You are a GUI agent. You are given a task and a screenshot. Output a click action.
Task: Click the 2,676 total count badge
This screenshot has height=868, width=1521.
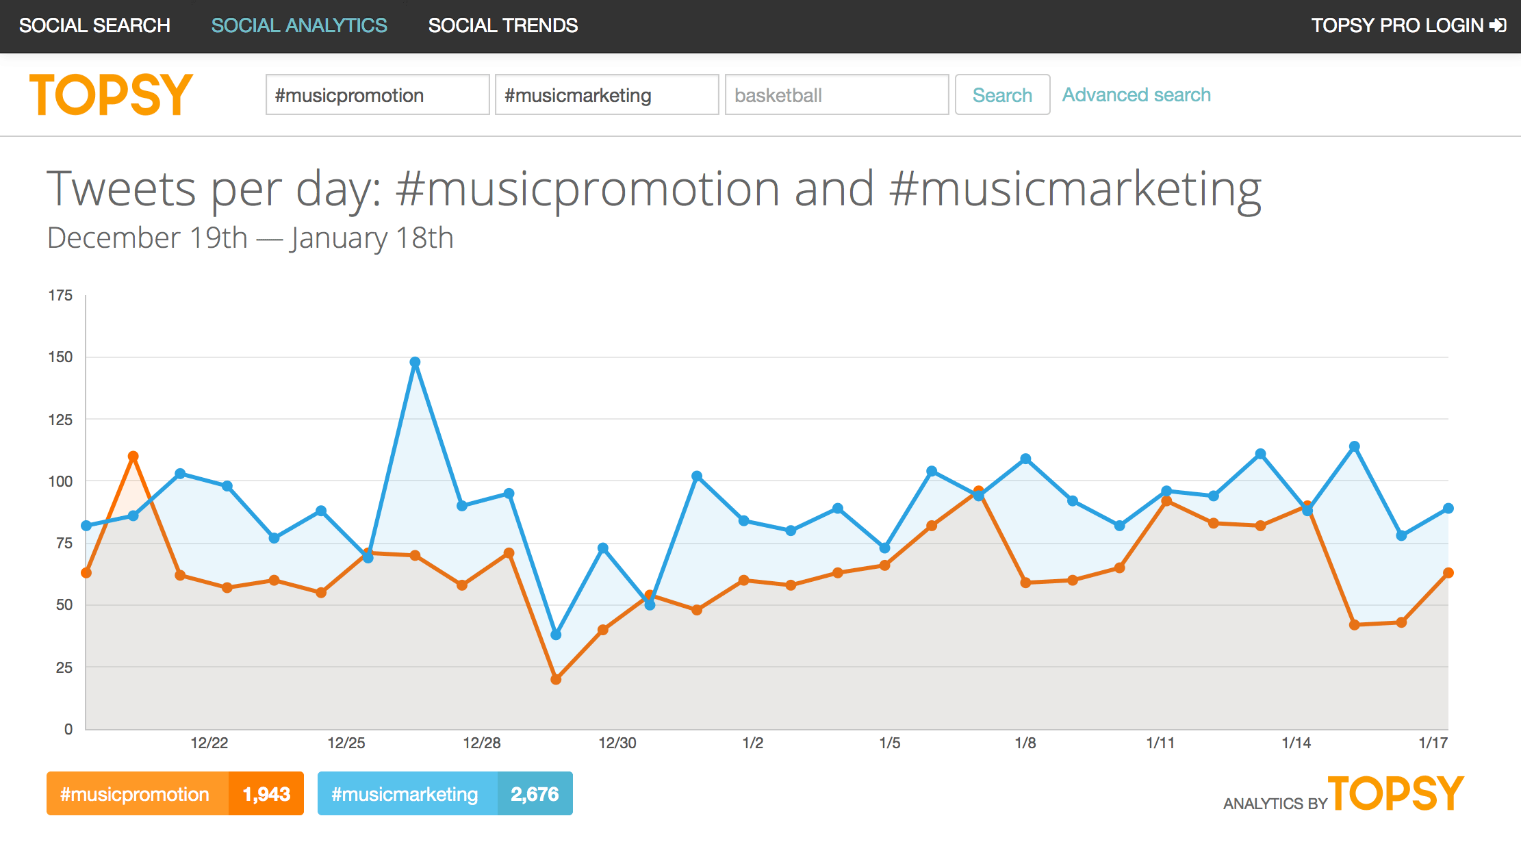point(535,794)
